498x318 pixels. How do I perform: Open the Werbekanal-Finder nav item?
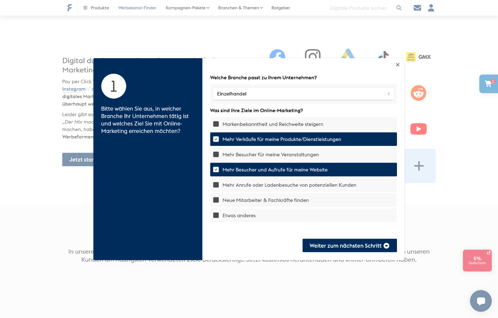click(137, 8)
